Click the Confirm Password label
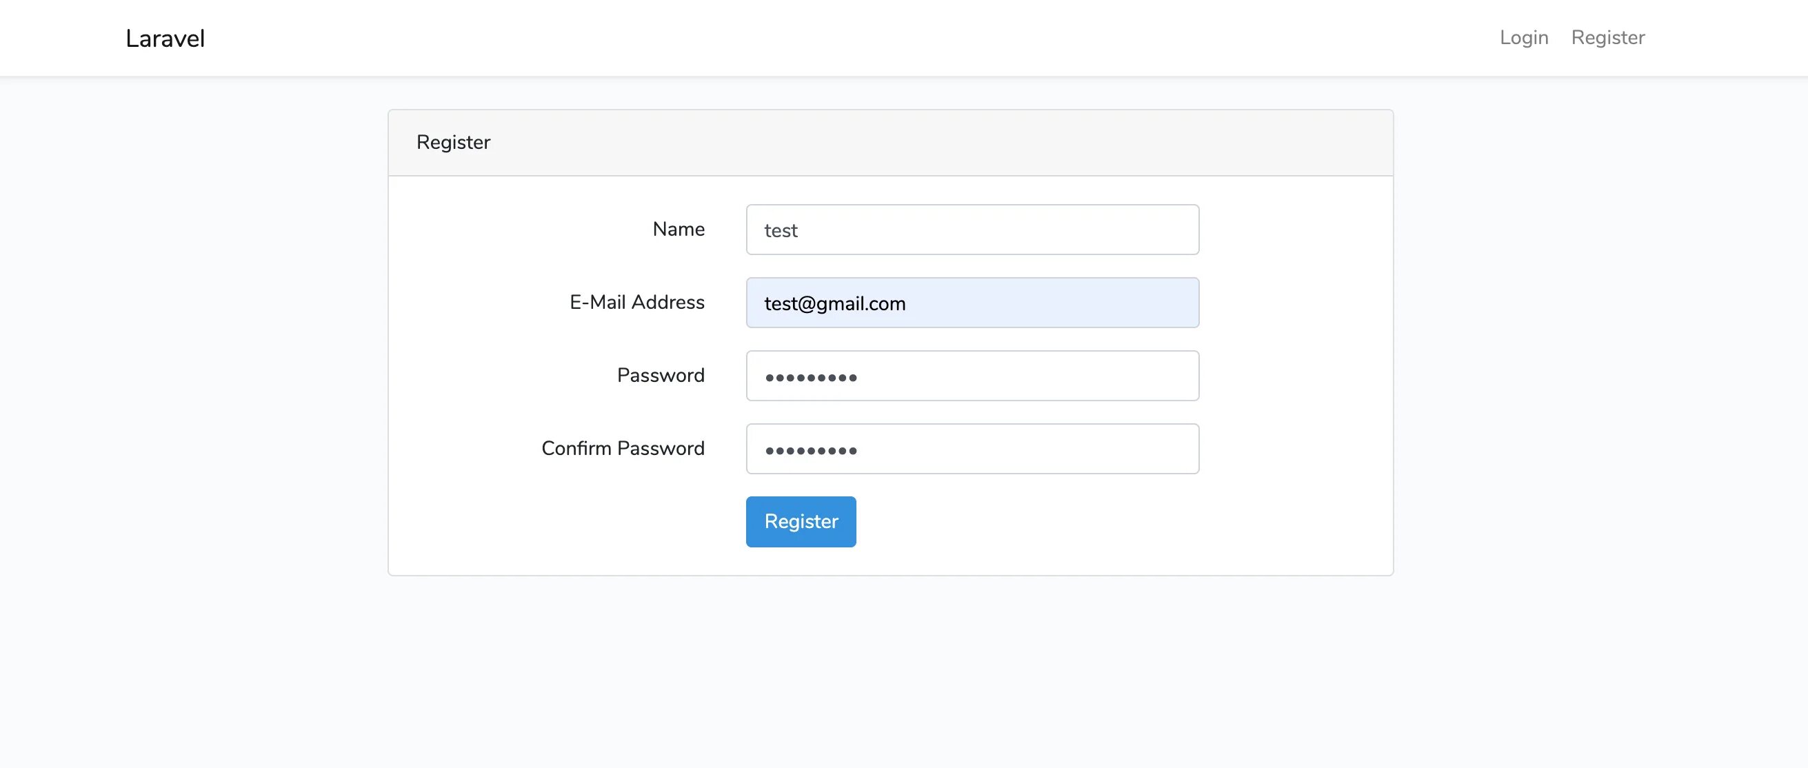The width and height of the screenshot is (1808, 768). (x=623, y=448)
